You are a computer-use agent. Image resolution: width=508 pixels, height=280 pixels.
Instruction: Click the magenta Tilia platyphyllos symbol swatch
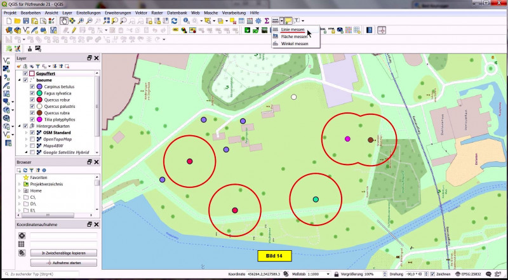point(39,119)
